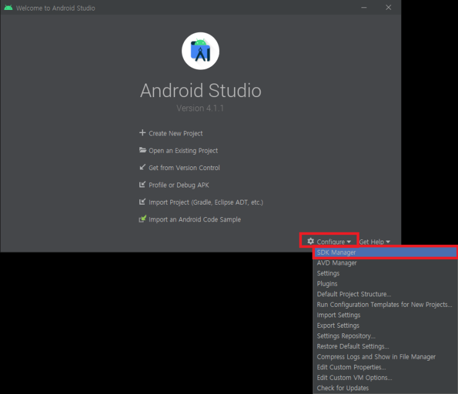
Task: Select SDK Manager from the menu
Action: click(336, 252)
